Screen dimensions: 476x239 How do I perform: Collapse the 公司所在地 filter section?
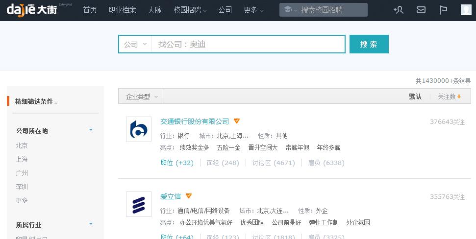click(x=91, y=130)
